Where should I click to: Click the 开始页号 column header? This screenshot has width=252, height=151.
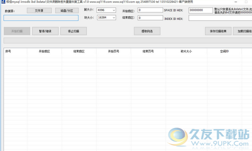tap(114, 52)
